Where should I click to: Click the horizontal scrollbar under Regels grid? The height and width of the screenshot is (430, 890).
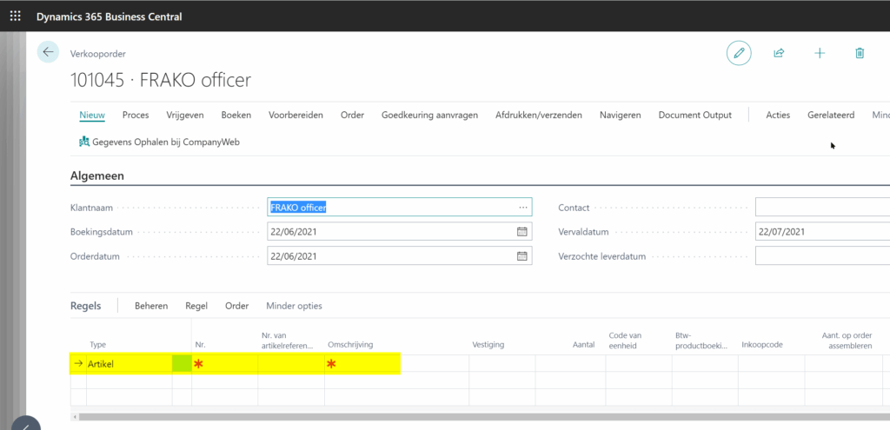pyautogui.click(x=435, y=418)
